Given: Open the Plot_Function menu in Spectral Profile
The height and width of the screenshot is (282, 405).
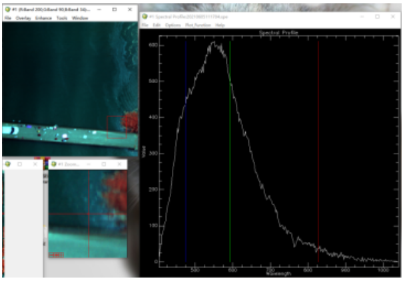Looking at the screenshot, I should tap(198, 25).
